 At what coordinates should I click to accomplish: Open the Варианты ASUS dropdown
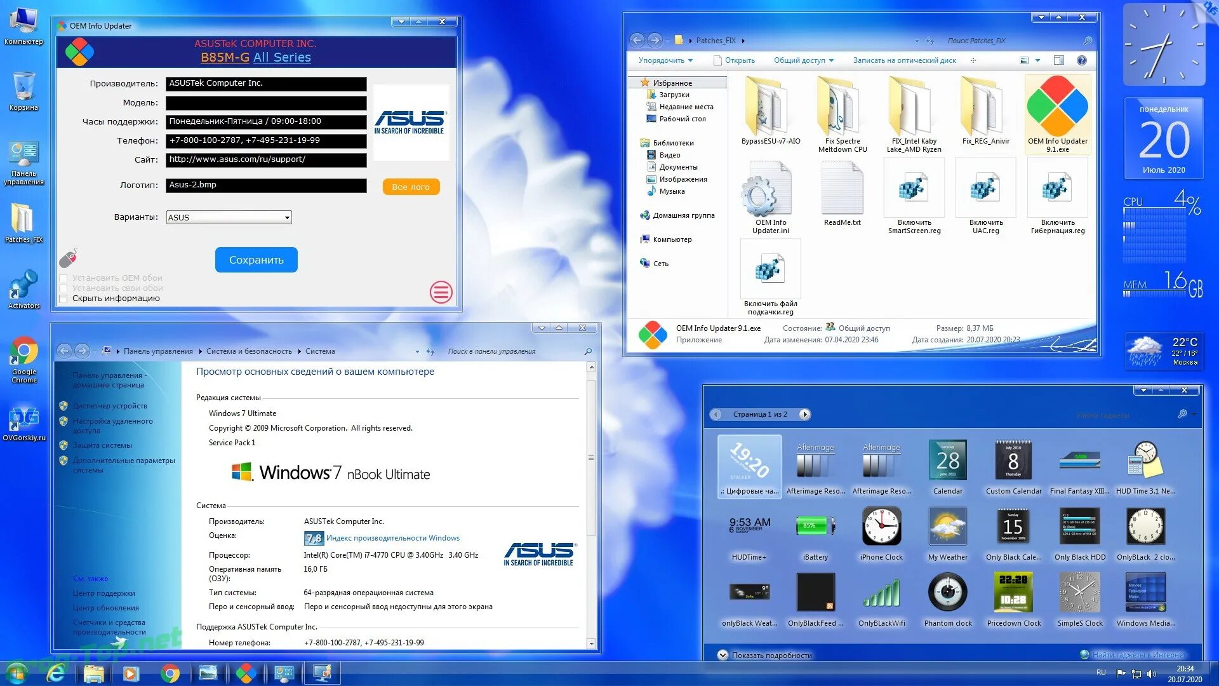pyautogui.click(x=229, y=217)
